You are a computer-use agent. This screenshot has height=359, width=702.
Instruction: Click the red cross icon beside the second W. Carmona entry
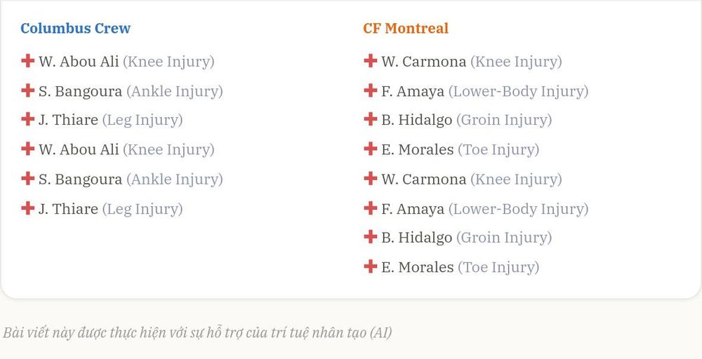pos(370,178)
